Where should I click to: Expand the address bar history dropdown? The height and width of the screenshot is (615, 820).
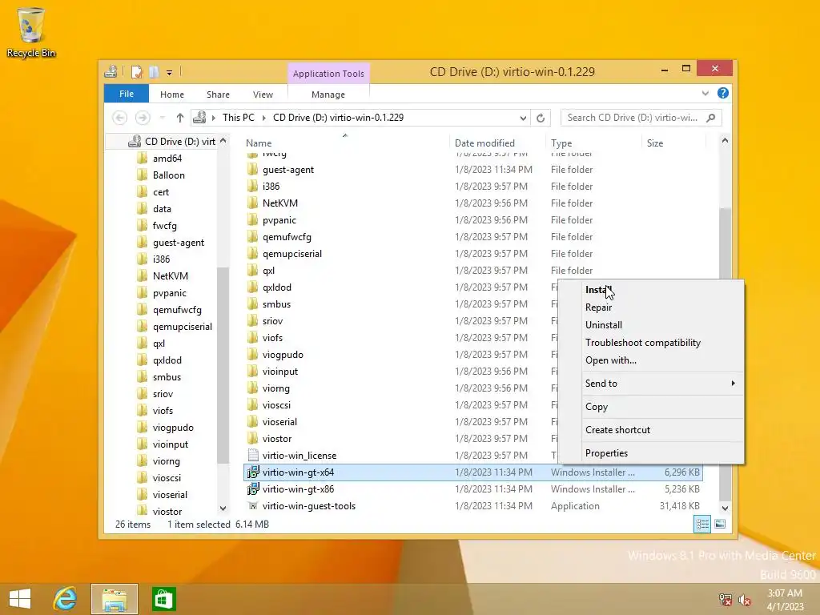523,119
